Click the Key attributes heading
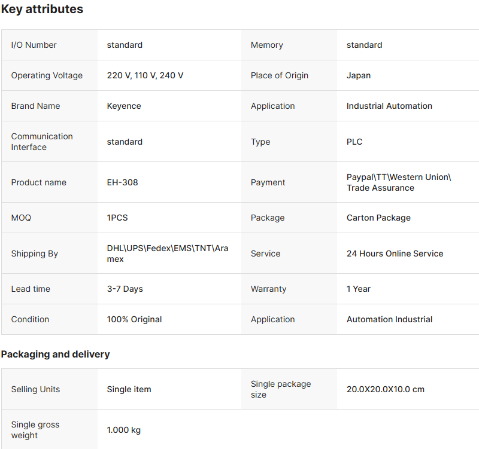Viewport: 479px width, 449px height. (43, 10)
